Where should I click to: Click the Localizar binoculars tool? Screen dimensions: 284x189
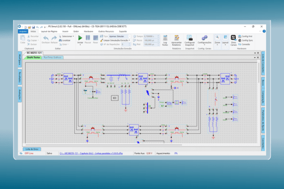tap(65, 40)
